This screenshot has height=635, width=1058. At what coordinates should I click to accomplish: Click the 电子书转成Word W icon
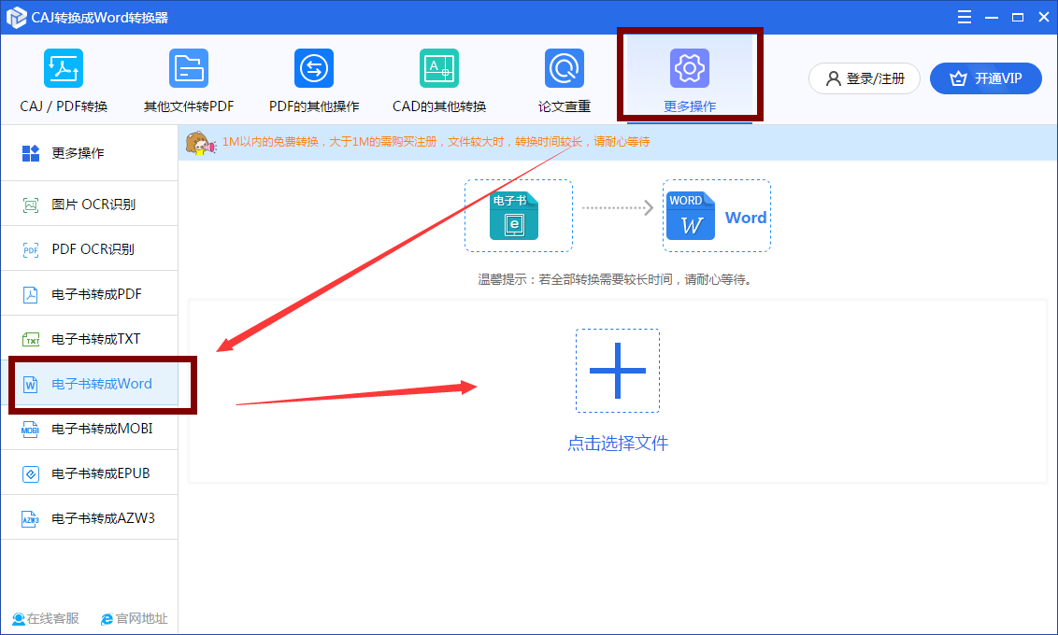(x=30, y=384)
